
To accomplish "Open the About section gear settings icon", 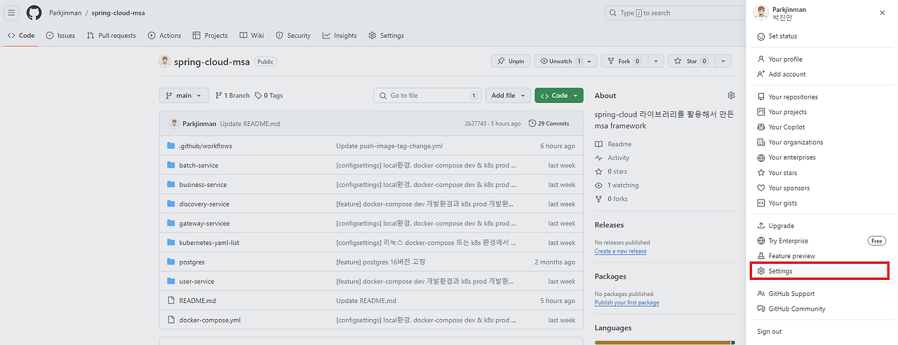I will tap(731, 95).
